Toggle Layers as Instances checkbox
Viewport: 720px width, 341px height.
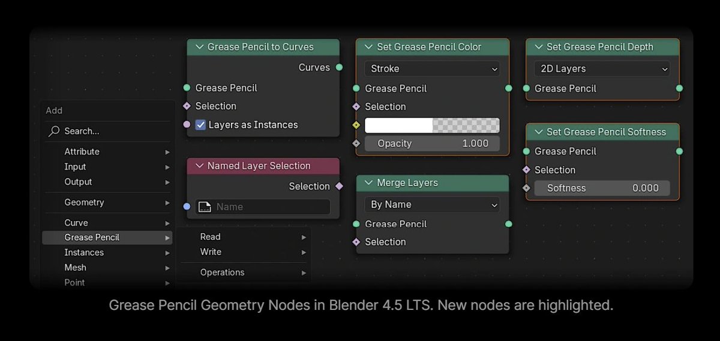tap(201, 125)
